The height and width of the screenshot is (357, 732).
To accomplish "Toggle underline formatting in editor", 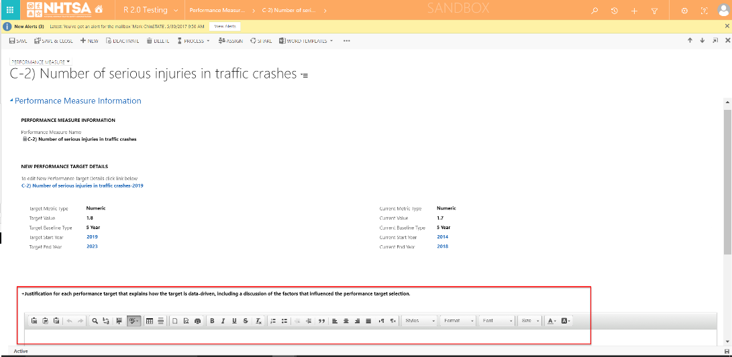I will (234, 321).
